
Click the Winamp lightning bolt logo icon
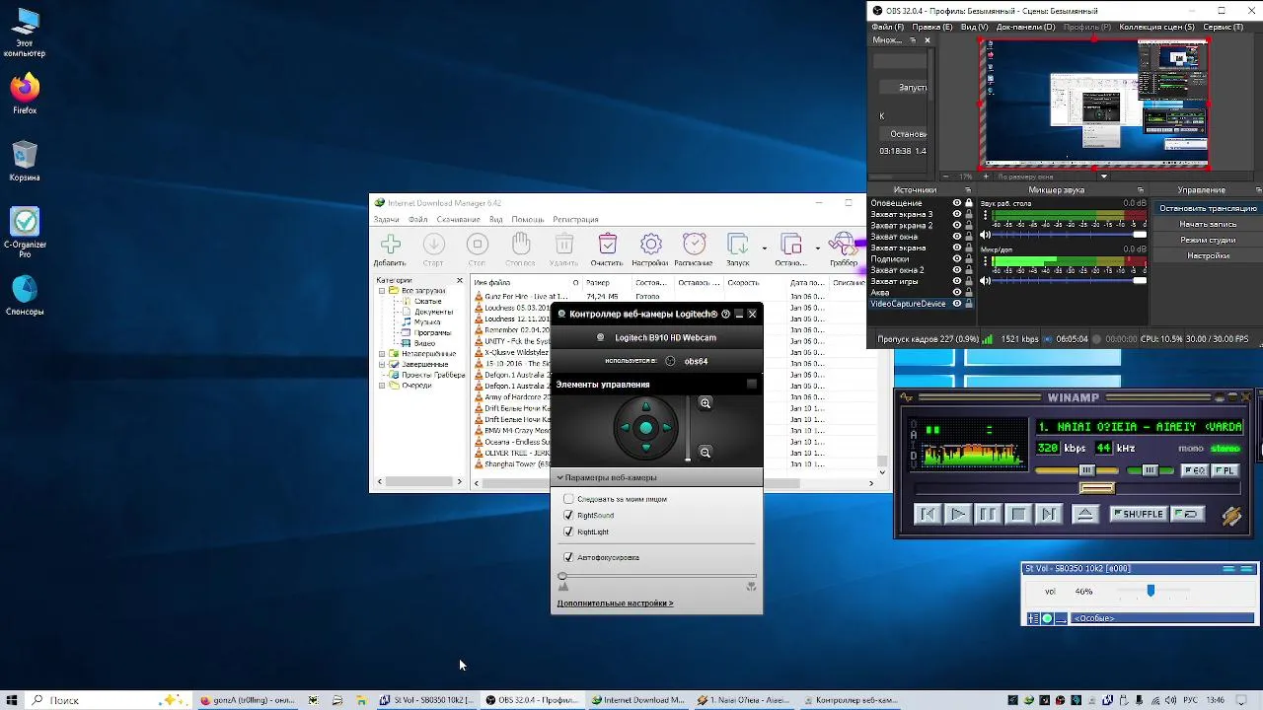pos(1231,515)
